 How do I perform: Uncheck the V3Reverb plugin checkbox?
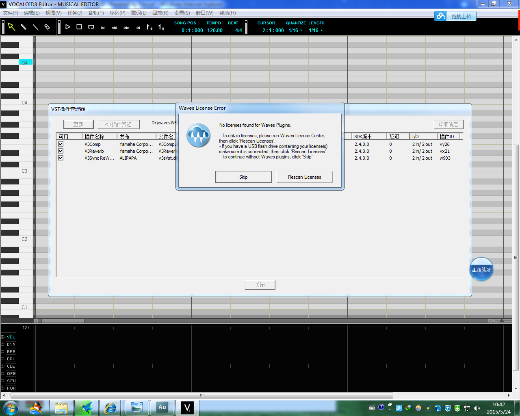(x=61, y=151)
